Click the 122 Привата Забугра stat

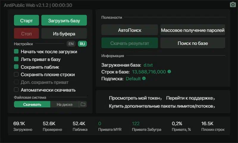tap(146, 126)
